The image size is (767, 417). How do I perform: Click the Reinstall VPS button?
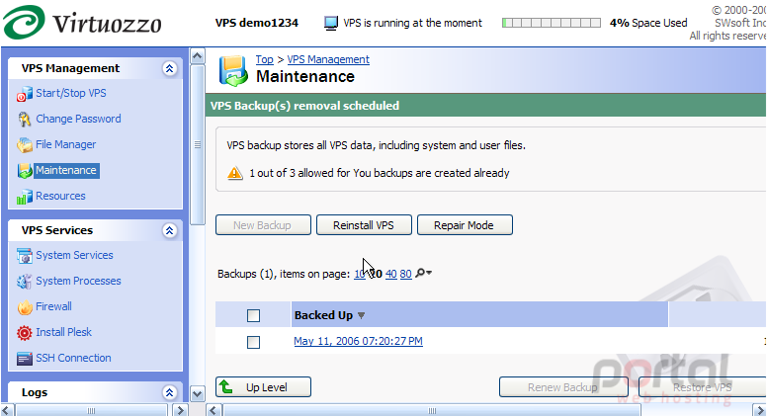364,225
